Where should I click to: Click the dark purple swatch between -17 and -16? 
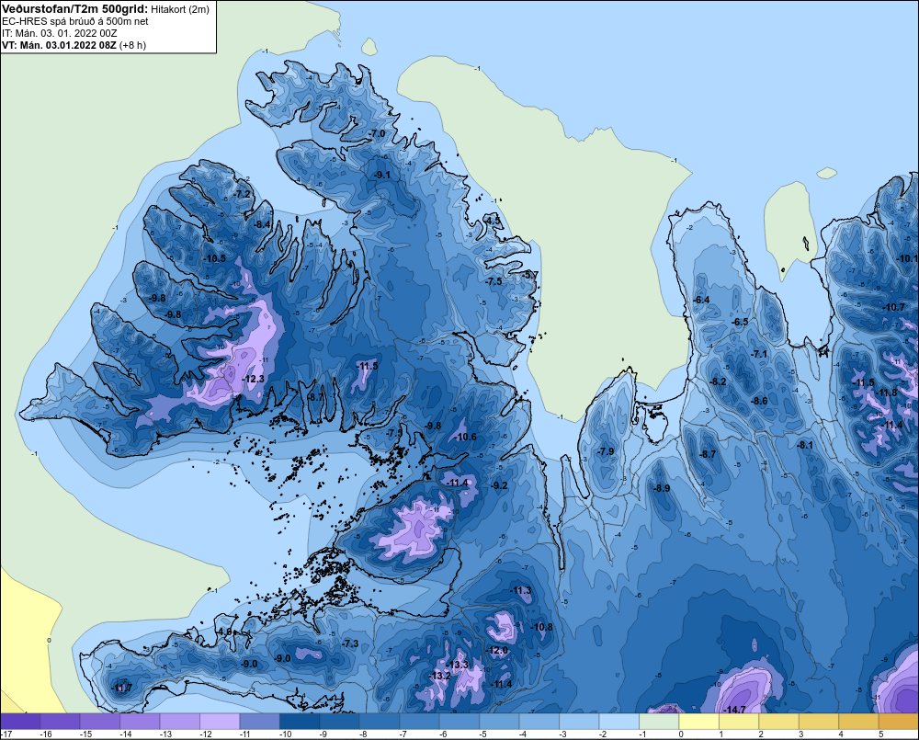point(20,721)
